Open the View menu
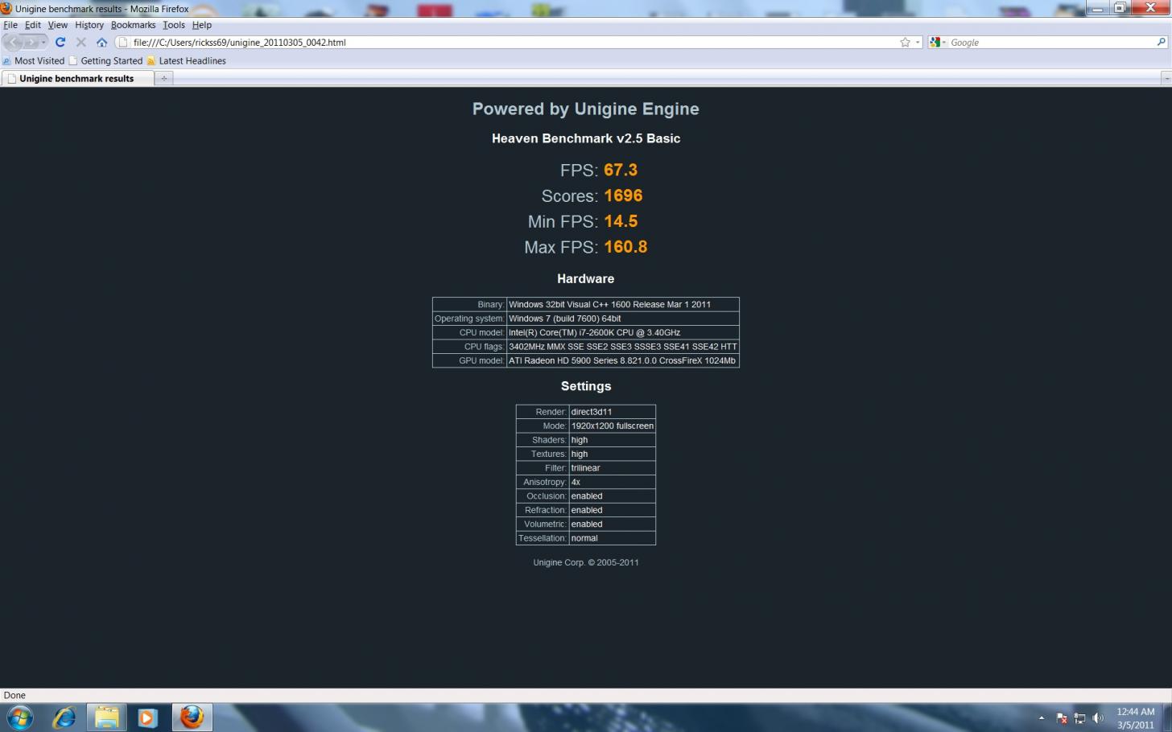Screen dimensions: 1172x732 point(57,25)
